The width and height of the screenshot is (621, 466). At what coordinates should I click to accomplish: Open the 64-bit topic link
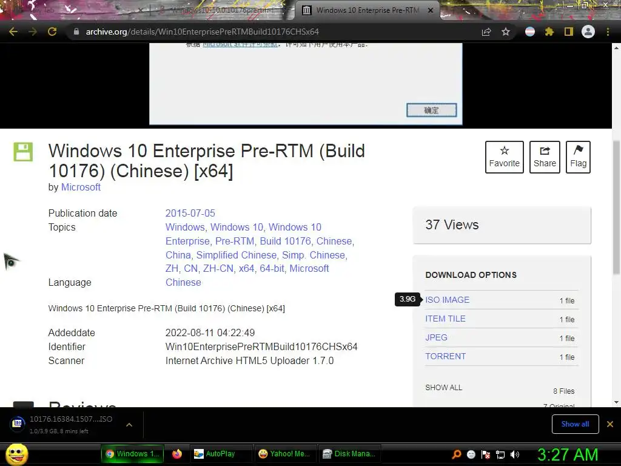[x=272, y=268]
